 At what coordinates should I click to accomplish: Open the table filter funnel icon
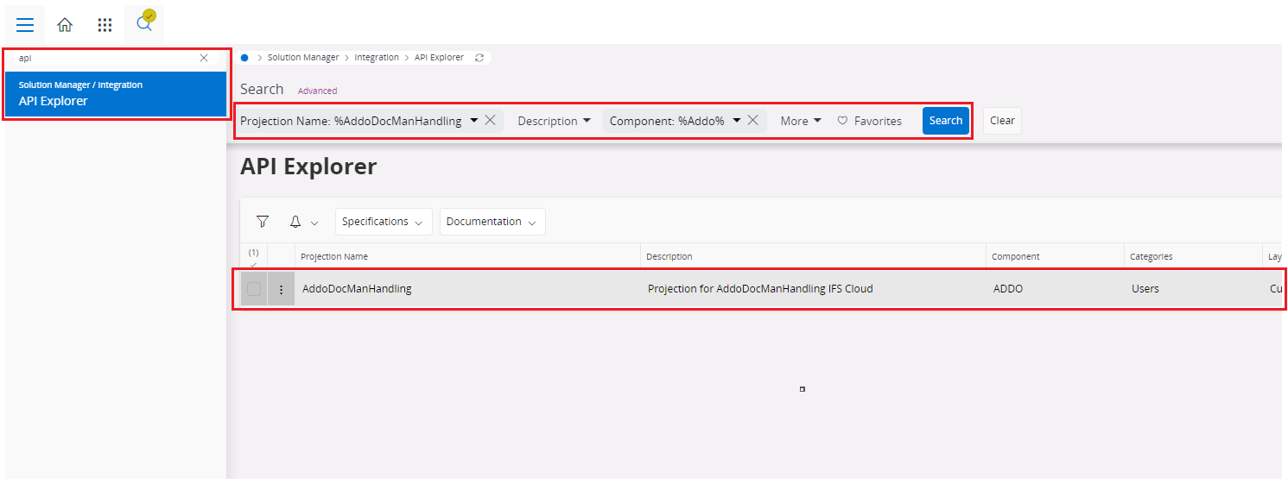263,222
